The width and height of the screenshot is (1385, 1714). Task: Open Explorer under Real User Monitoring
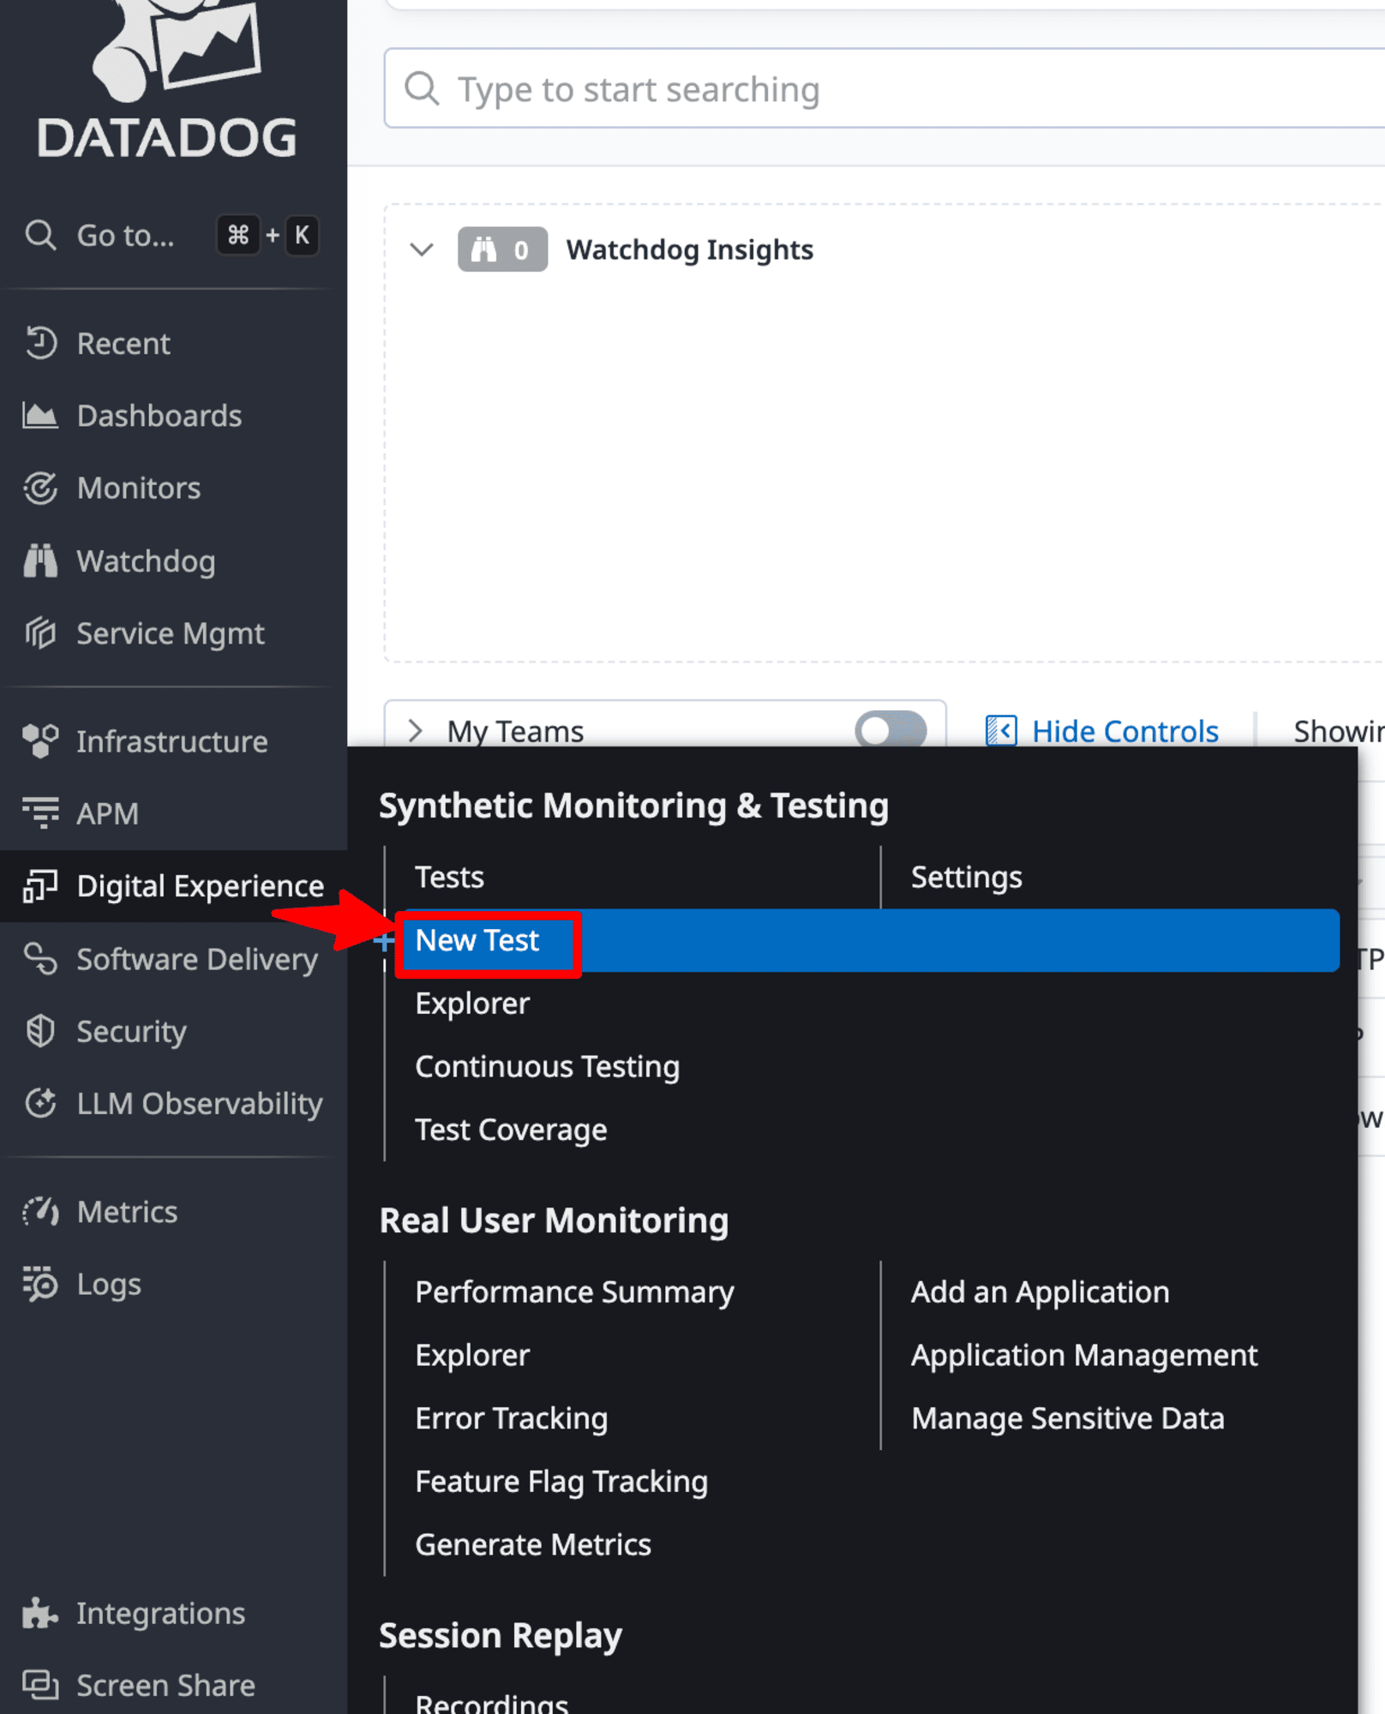(x=472, y=1355)
